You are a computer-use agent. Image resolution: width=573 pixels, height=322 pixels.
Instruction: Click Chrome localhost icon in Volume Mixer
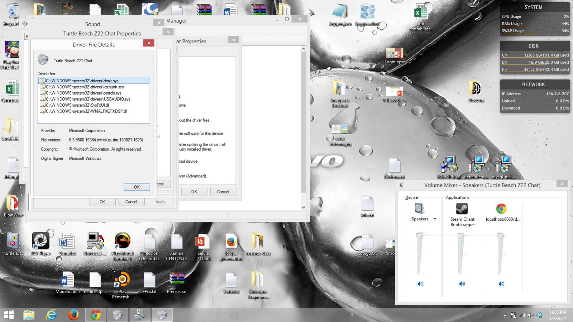click(501, 208)
